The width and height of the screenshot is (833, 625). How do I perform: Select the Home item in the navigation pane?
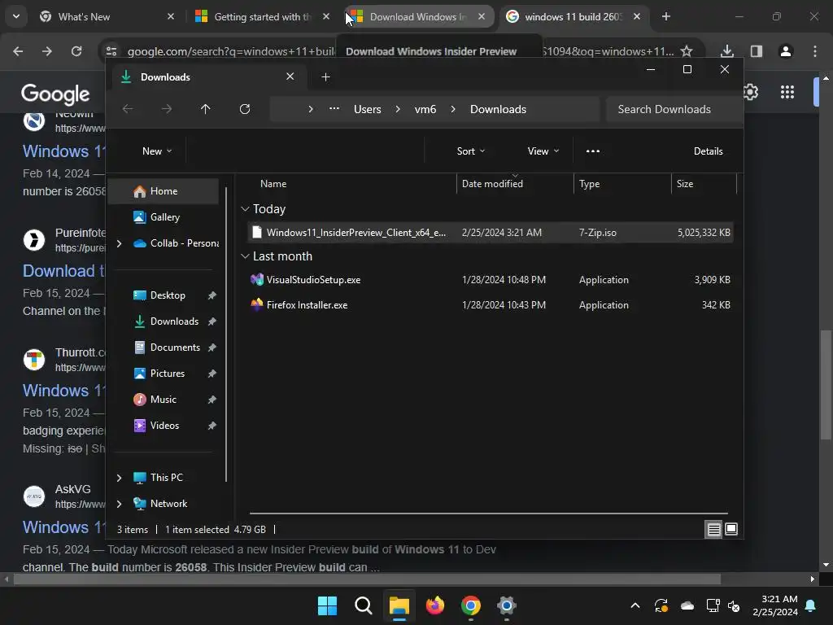pyautogui.click(x=164, y=191)
